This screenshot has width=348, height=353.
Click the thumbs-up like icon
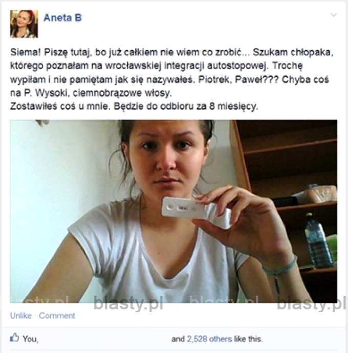click(14, 338)
